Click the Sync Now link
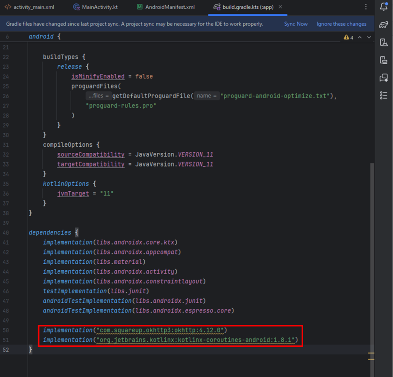This screenshot has height=377, width=393. (x=296, y=24)
